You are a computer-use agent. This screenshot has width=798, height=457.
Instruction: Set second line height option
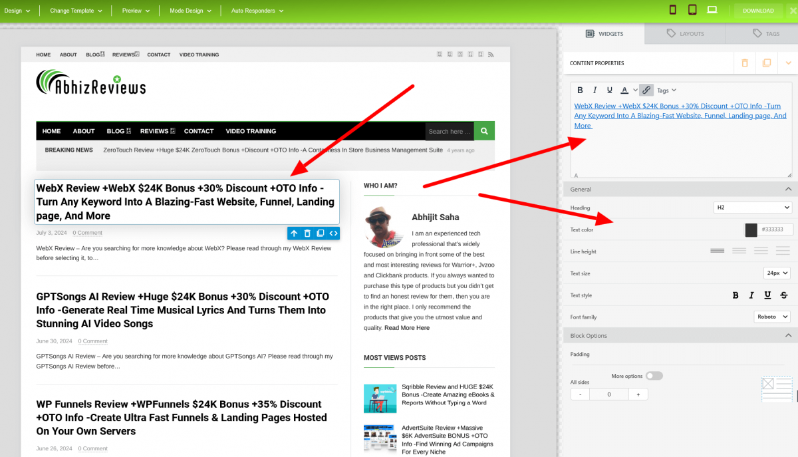739,251
